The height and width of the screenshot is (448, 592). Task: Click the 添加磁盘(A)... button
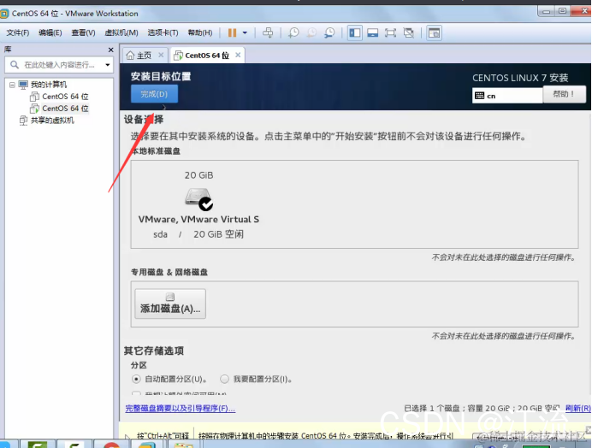170,304
